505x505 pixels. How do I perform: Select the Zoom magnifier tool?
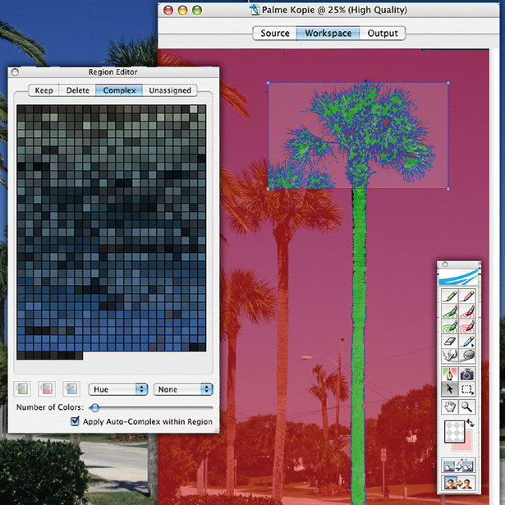pos(467,406)
